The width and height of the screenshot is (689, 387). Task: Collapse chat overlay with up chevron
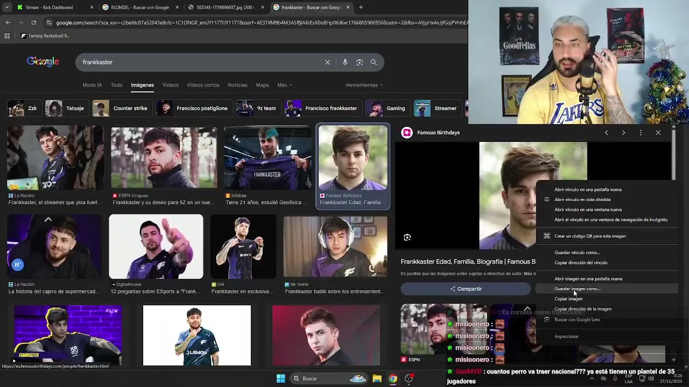coord(528,309)
